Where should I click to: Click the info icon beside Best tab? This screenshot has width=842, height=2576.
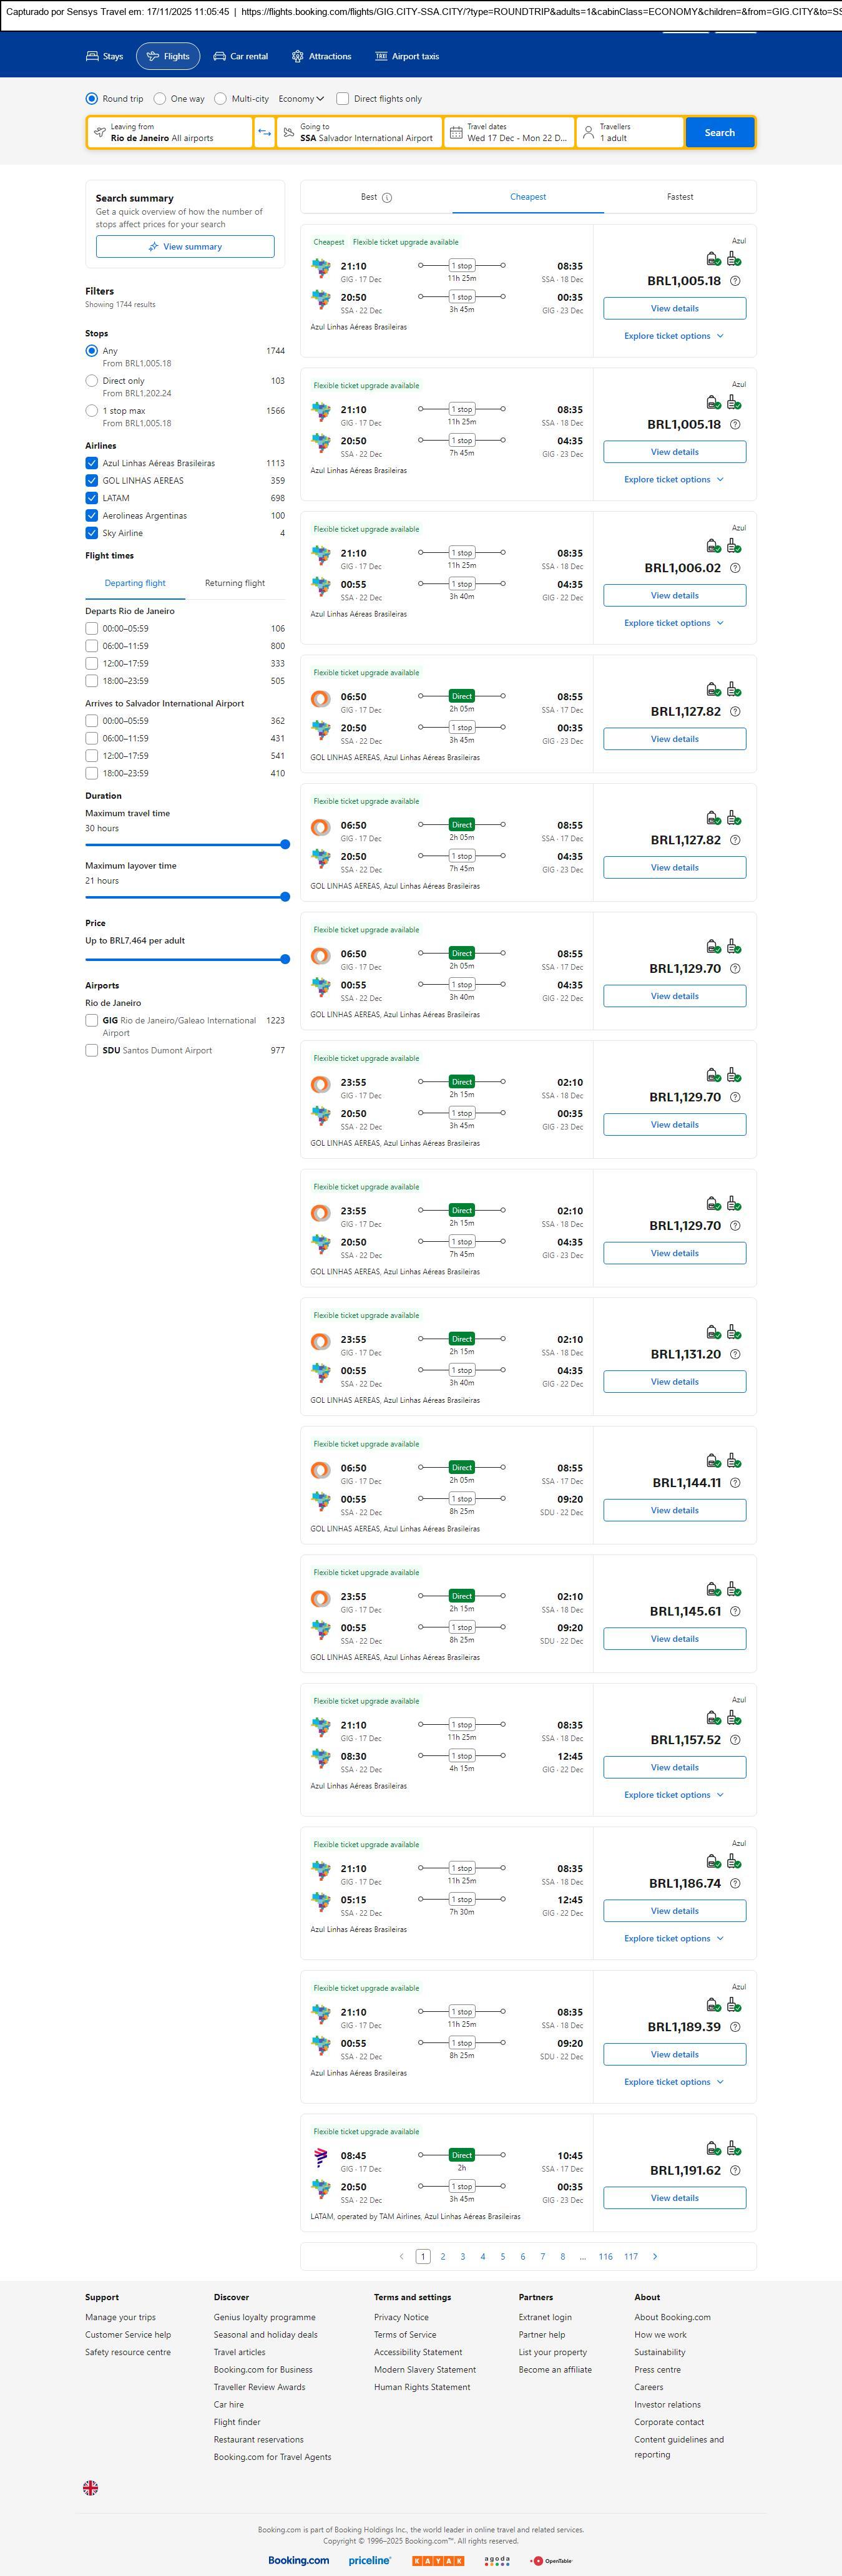click(x=387, y=198)
